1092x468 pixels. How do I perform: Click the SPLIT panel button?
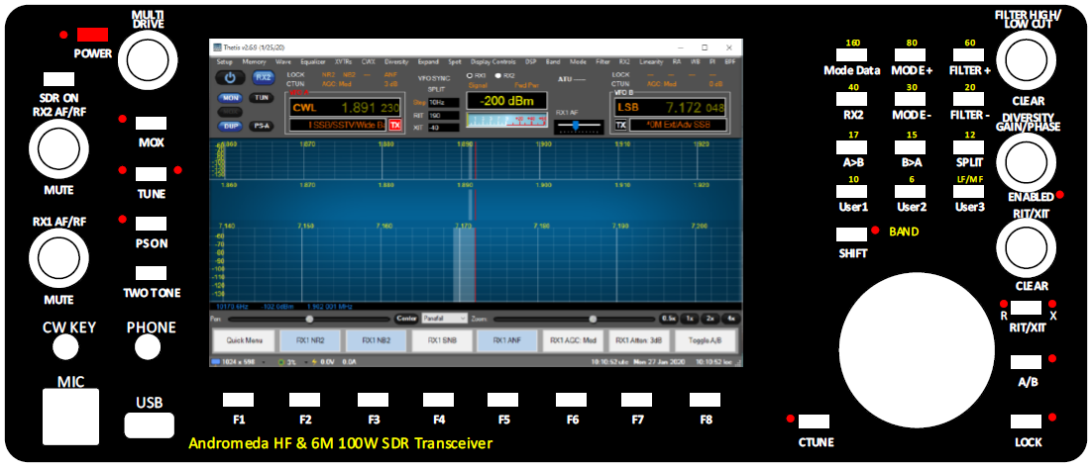pyautogui.click(x=969, y=147)
